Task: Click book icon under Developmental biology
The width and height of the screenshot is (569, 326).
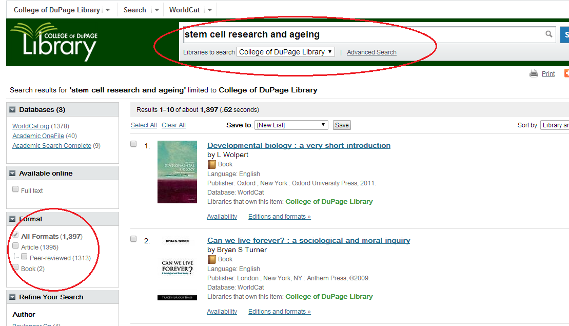Action: (212, 164)
